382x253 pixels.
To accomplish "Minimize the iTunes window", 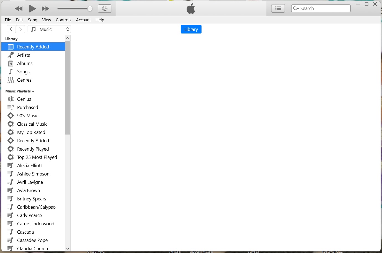I will (358, 4).
